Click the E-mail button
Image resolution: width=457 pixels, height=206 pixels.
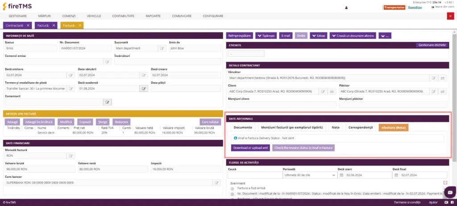(x=286, y=36)
